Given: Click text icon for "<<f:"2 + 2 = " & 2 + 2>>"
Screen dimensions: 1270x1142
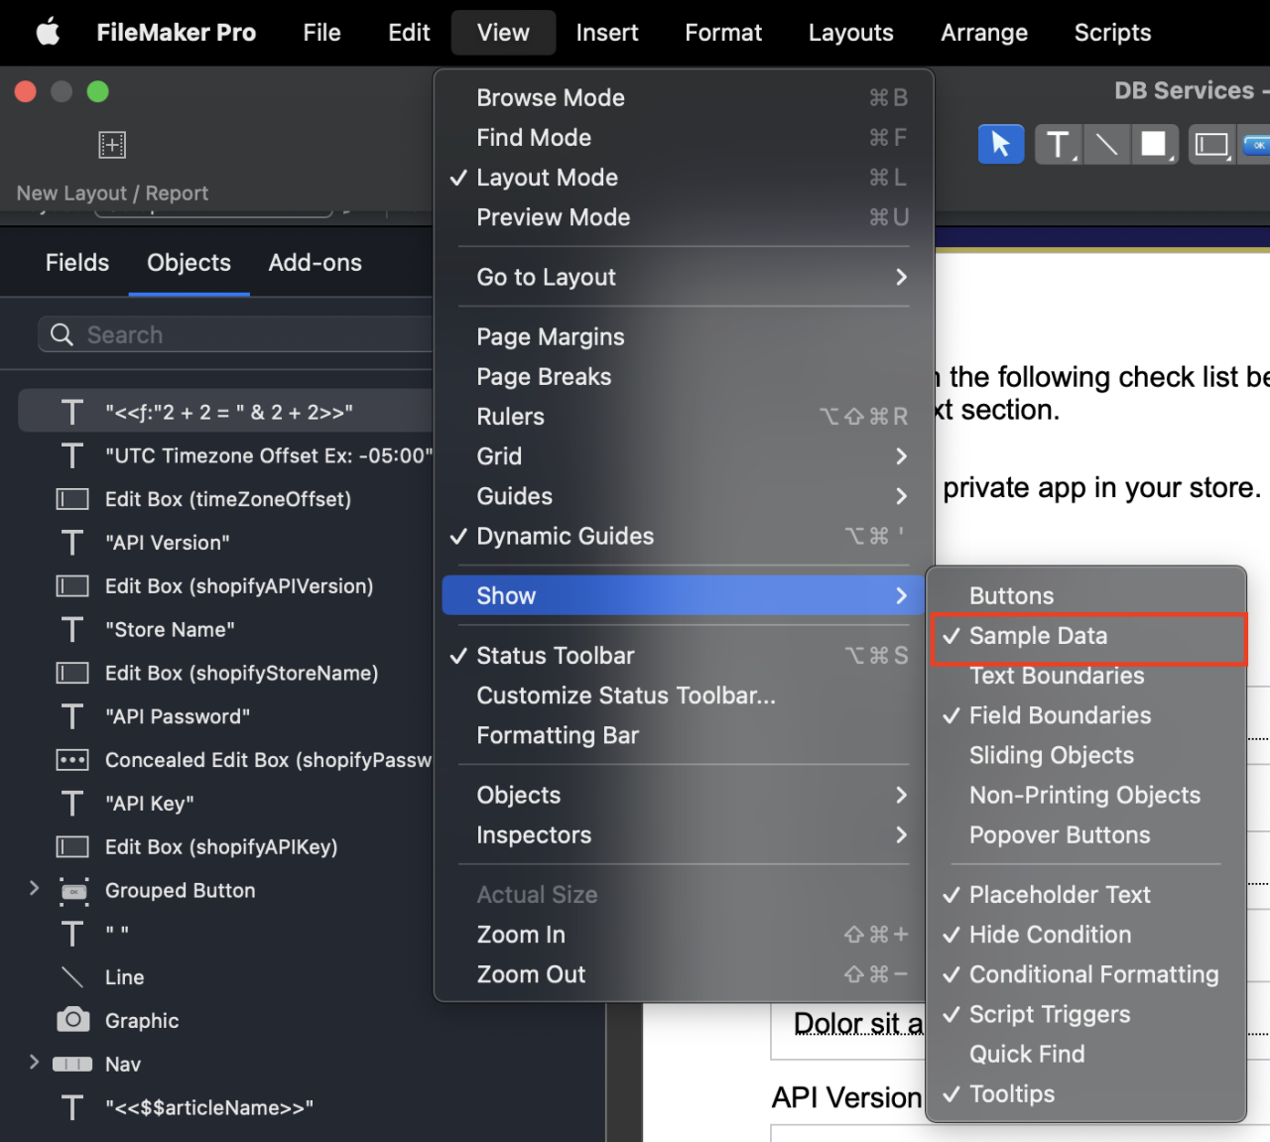Looking at the screenshot, I should (72, 413).
